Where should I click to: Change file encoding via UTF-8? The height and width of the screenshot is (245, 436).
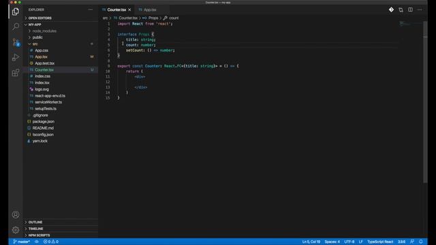click(349, 242)
